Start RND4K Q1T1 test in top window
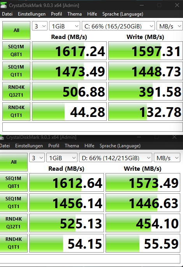Viewport: 183px width, 267px height. pos(16,111)
